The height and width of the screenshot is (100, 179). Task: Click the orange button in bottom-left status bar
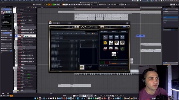tap(11, 96)
